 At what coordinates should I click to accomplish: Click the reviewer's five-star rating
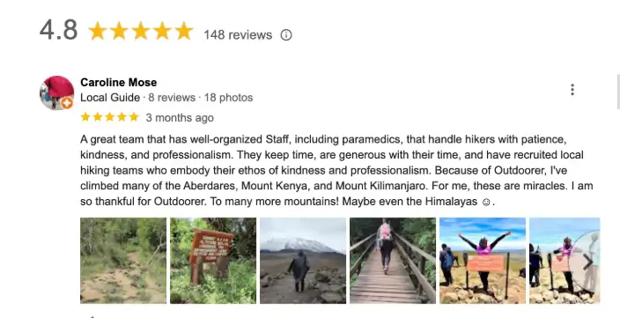coord(109,117)
